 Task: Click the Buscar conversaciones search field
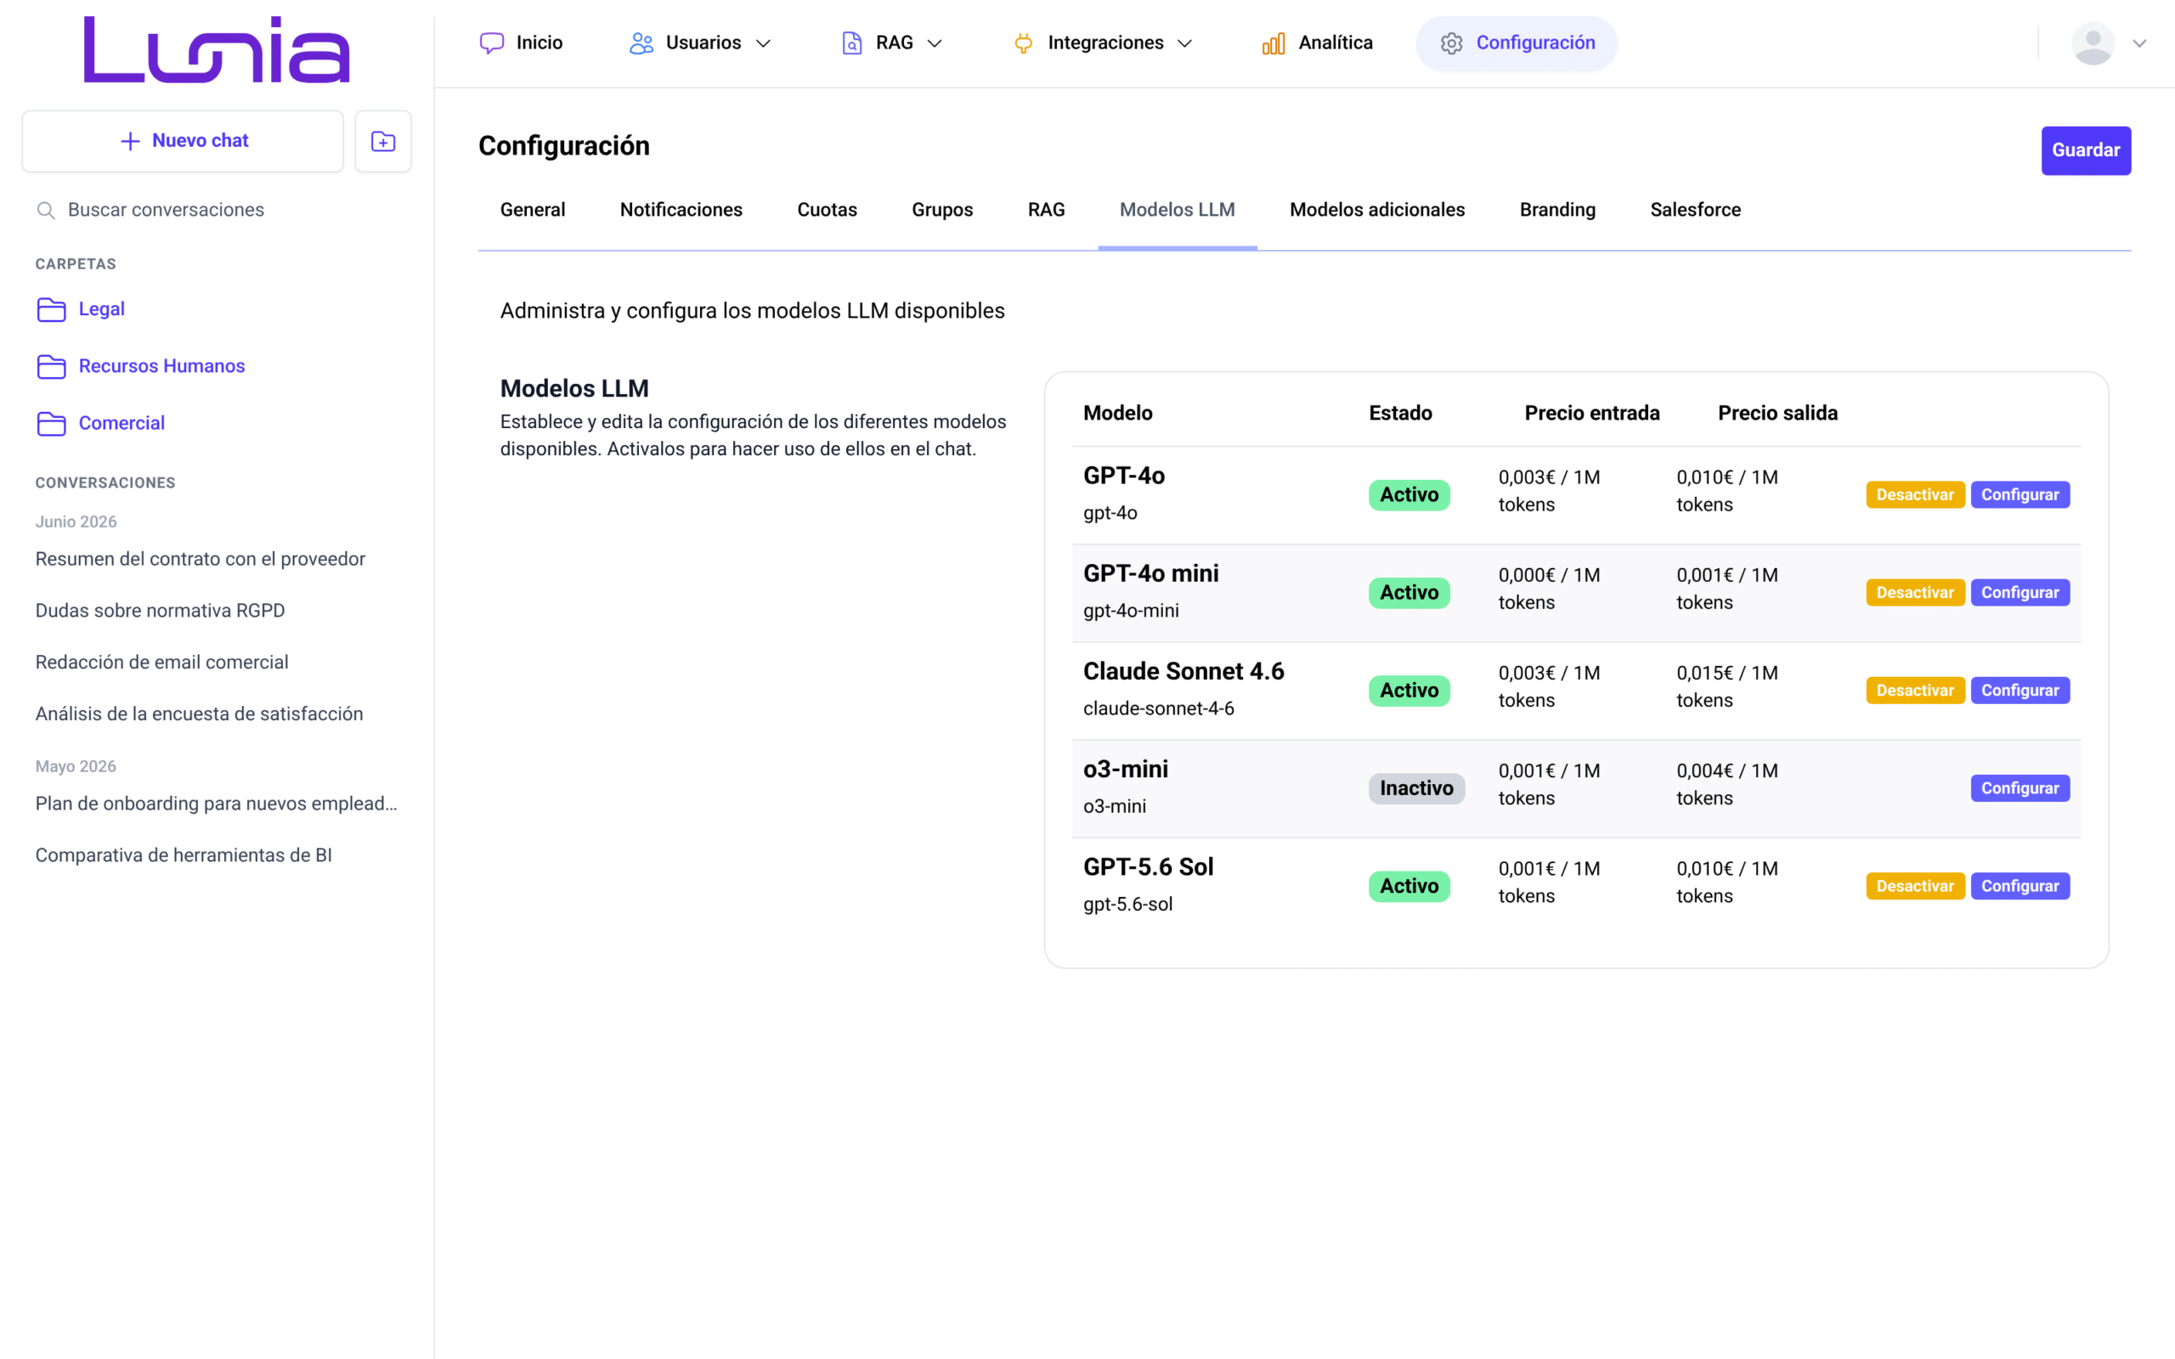217,211
